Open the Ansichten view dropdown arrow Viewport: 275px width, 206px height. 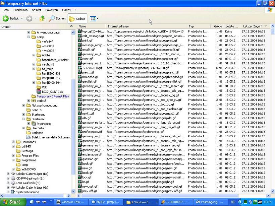click(98, 18)
